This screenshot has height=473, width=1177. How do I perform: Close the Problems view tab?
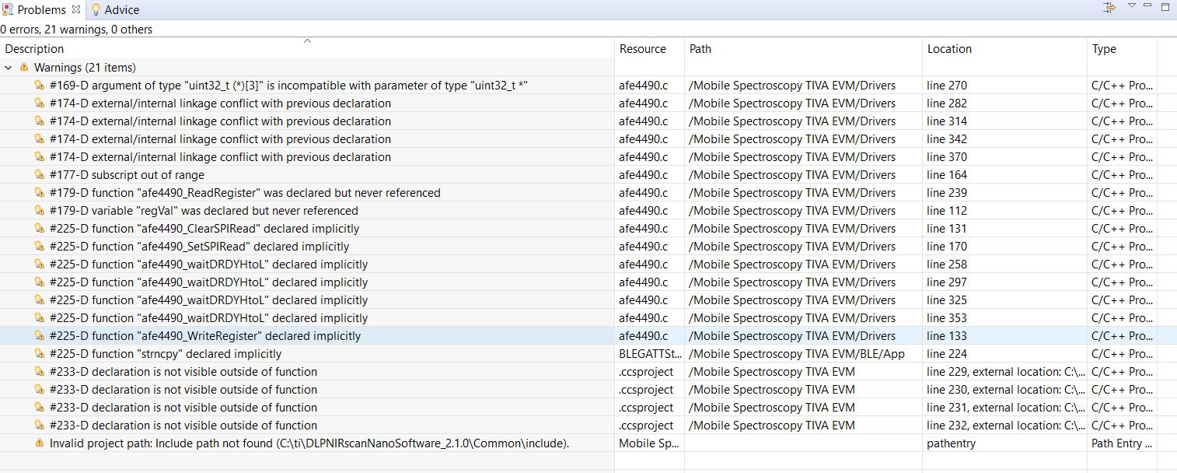76,10
